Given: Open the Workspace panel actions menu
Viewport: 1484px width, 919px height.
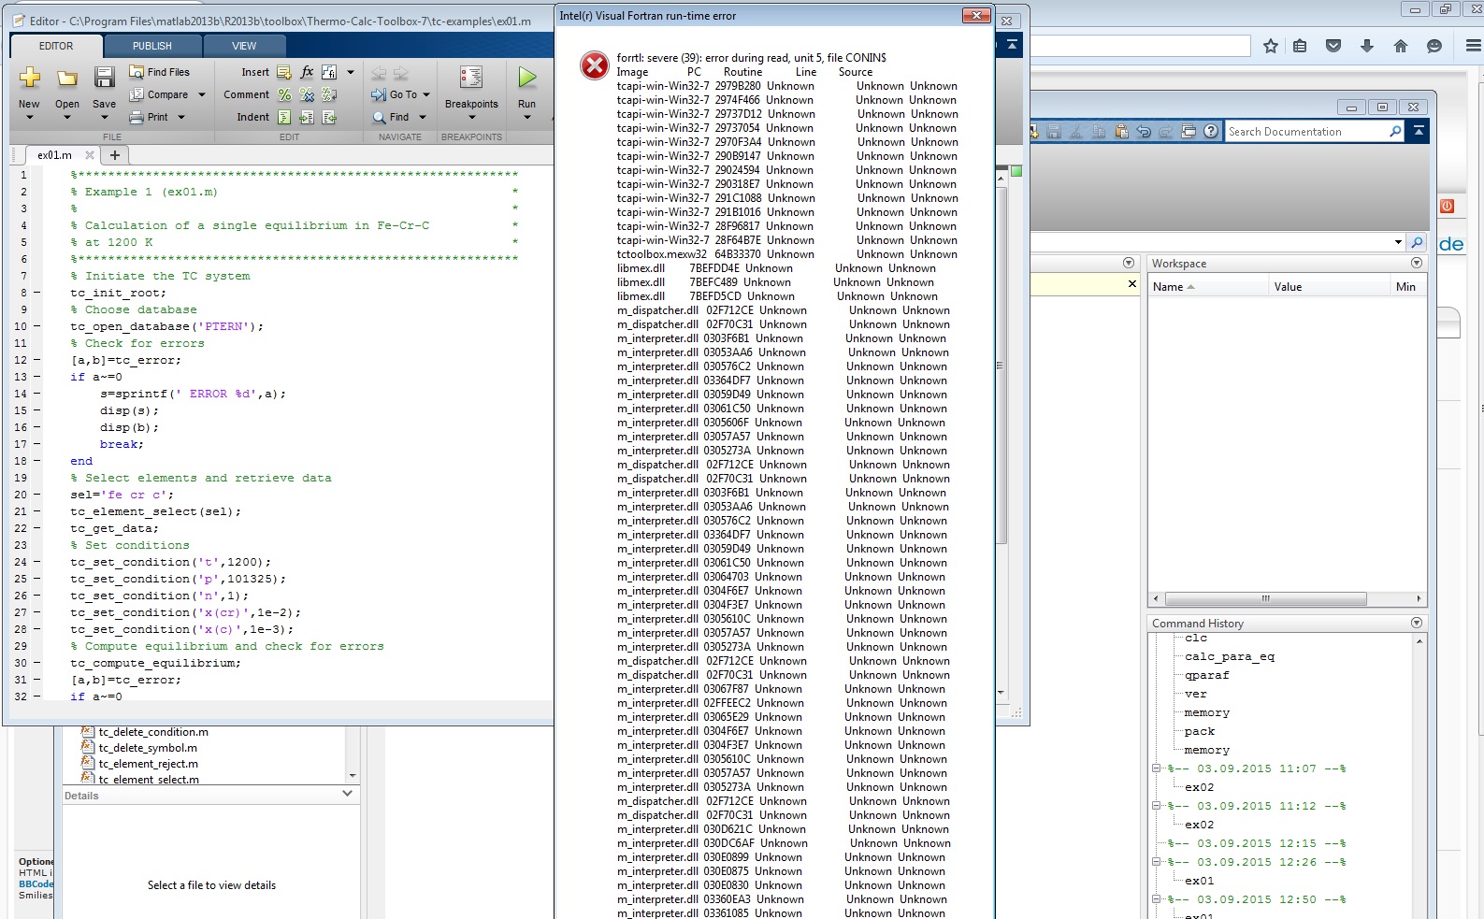Looking at the screenshot, I should click(x=1417, y=264).
